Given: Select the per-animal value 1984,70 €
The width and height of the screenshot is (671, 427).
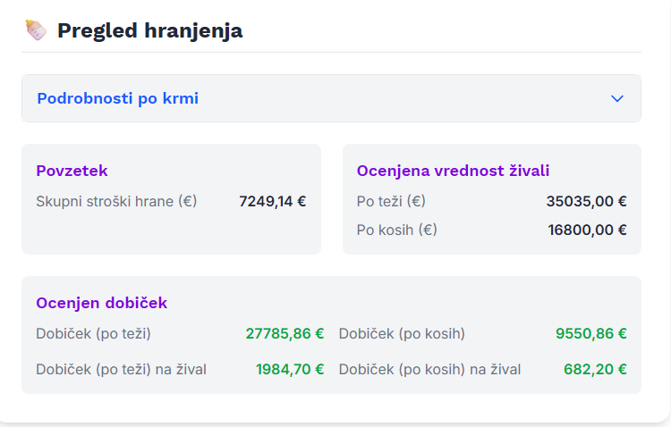Looking at the screenshot, I should point(290,369).
